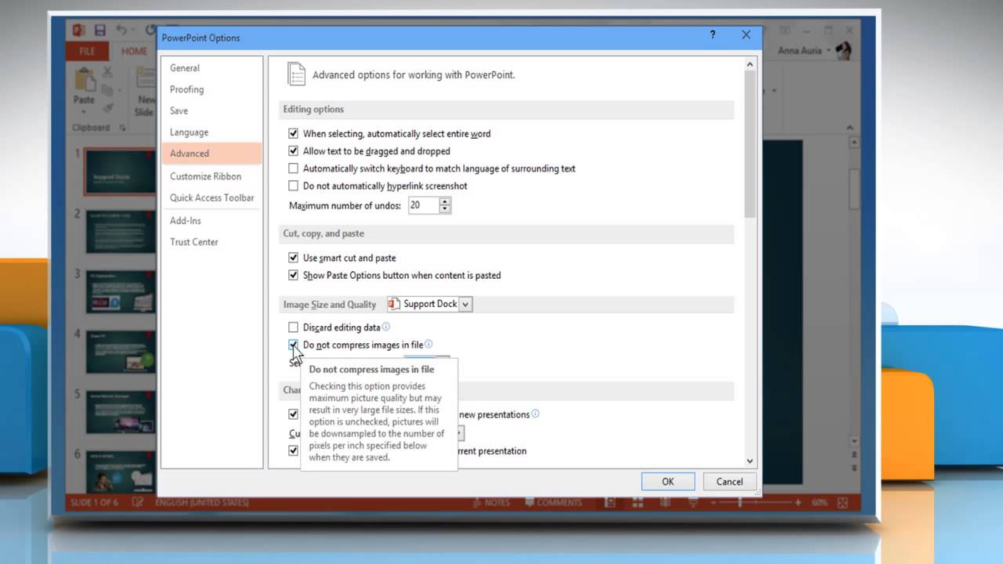1003x564 pixels.
Task: Select slide 5 thumbnail in slide panel
Action: click(x=121, y=412)
